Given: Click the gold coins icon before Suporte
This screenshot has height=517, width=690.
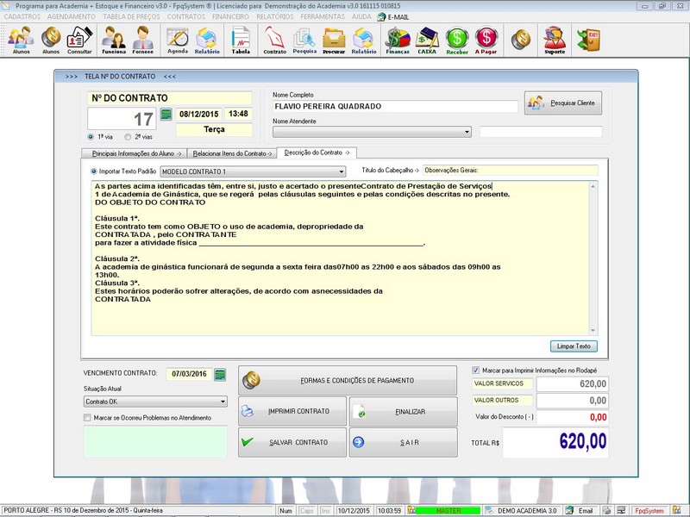Looking at the screenshot, I should 521,40.
